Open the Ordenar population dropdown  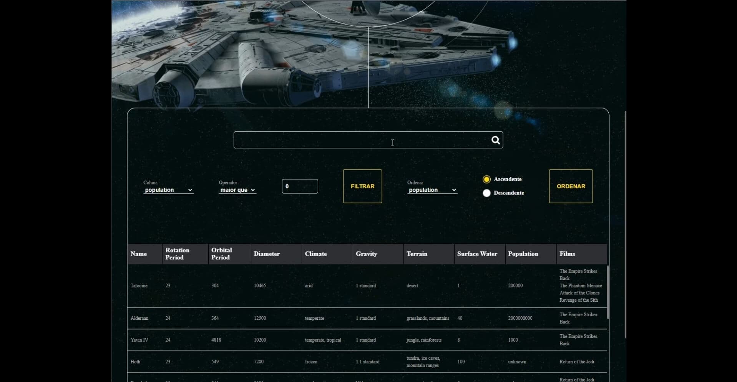(432, 190)
